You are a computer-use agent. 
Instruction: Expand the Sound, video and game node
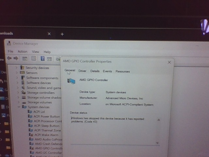click(18, 88)
